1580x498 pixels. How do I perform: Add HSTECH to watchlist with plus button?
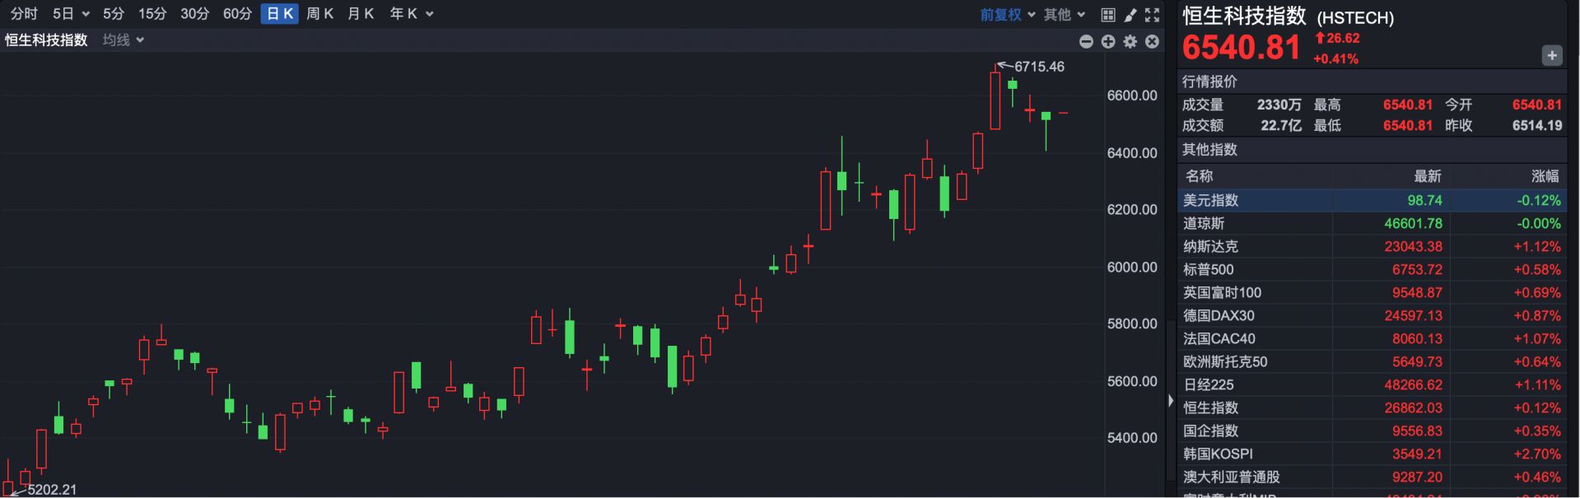tap(1551, 55)
